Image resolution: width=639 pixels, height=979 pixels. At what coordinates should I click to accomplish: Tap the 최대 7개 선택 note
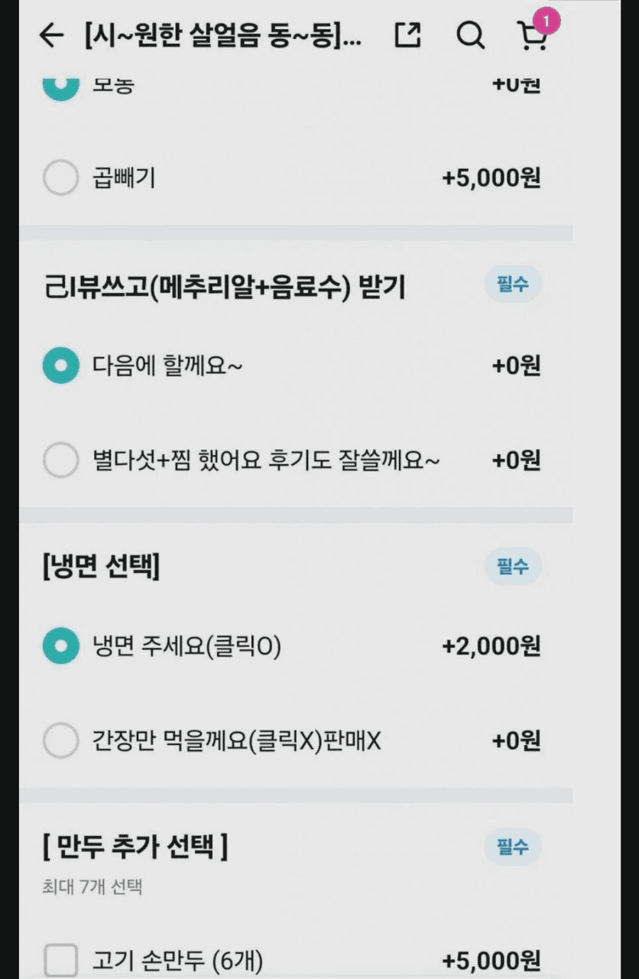(x=92, y=887)
